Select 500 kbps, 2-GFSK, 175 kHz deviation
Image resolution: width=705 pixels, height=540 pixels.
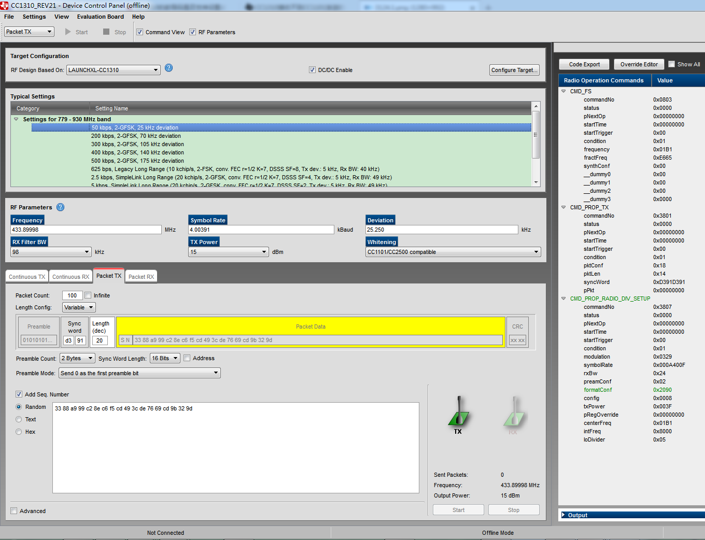click(137, 161)
